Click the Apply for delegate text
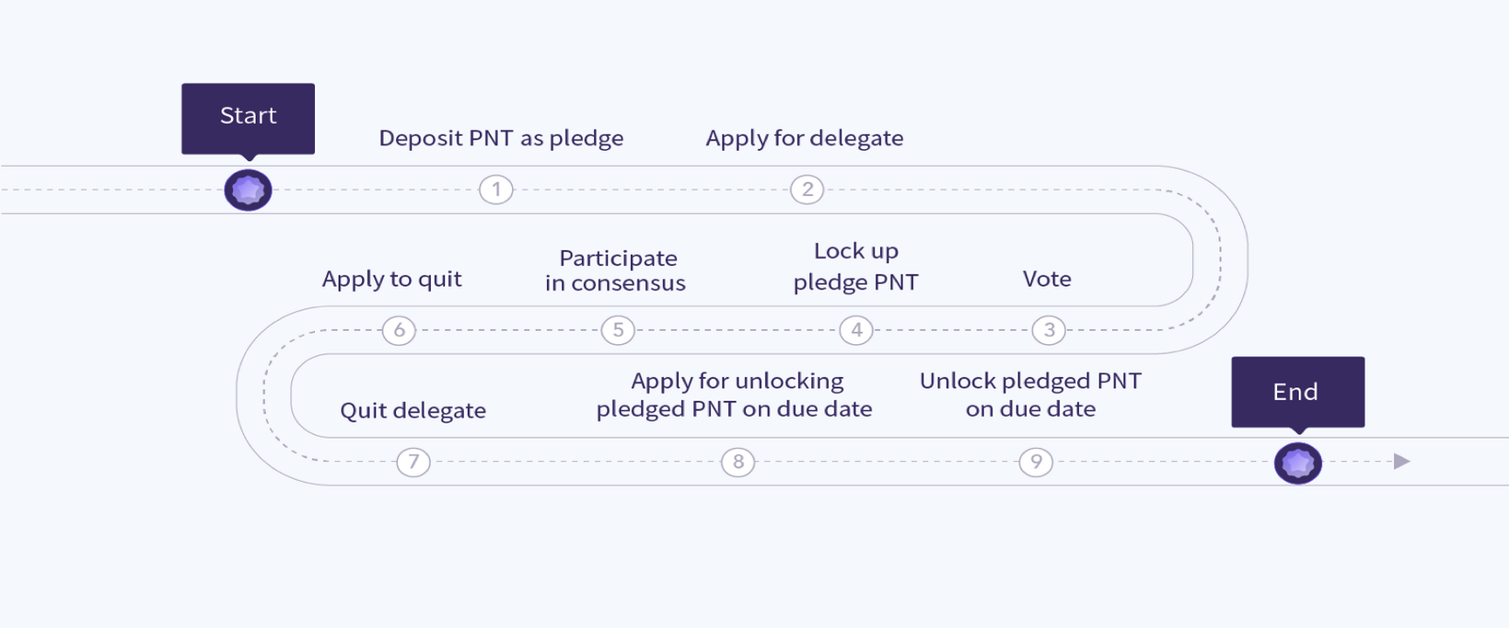The width and height of the screenshot is (1509, 628). tap(804, 139)
